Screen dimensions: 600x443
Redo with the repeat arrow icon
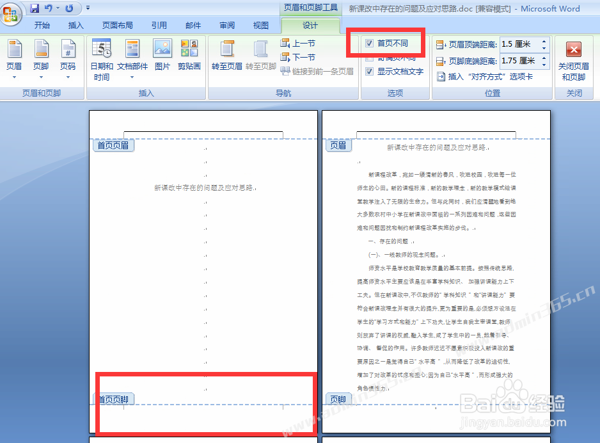point(69,8)
